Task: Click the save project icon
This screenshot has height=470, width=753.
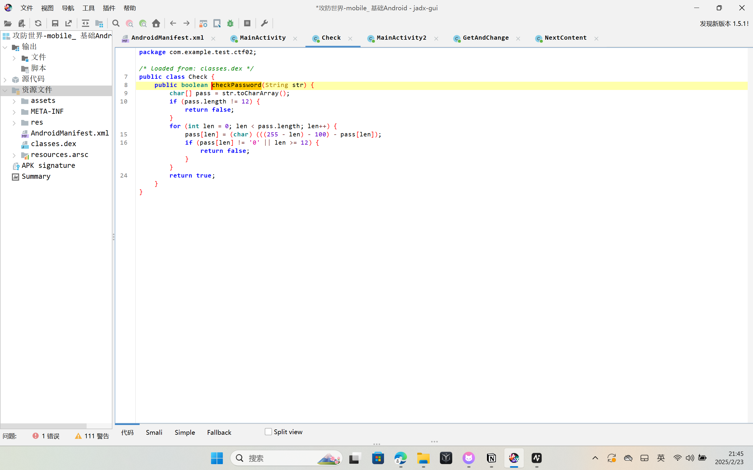Action: [55, 23]
